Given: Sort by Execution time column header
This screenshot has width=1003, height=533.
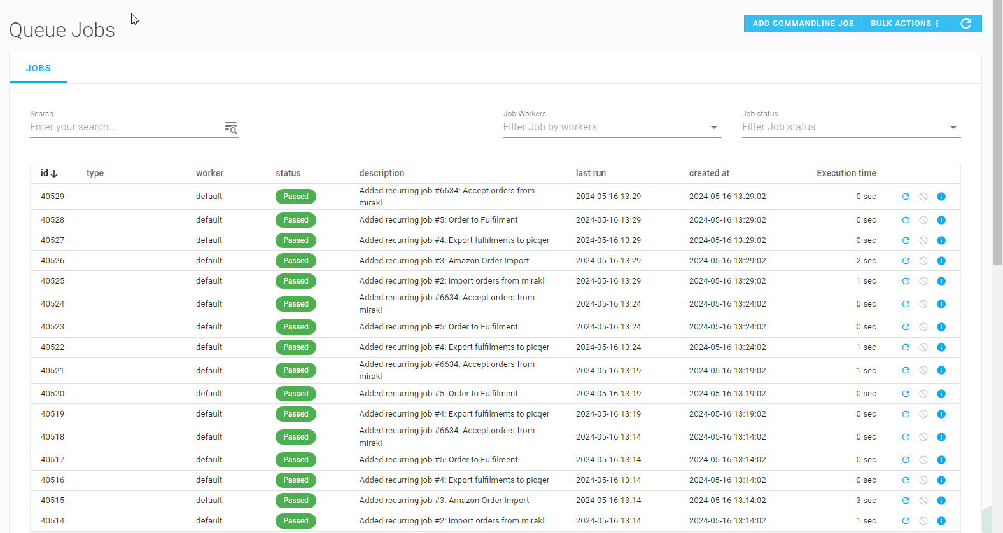Looking at the screenshot, I should tap(846, 173).
